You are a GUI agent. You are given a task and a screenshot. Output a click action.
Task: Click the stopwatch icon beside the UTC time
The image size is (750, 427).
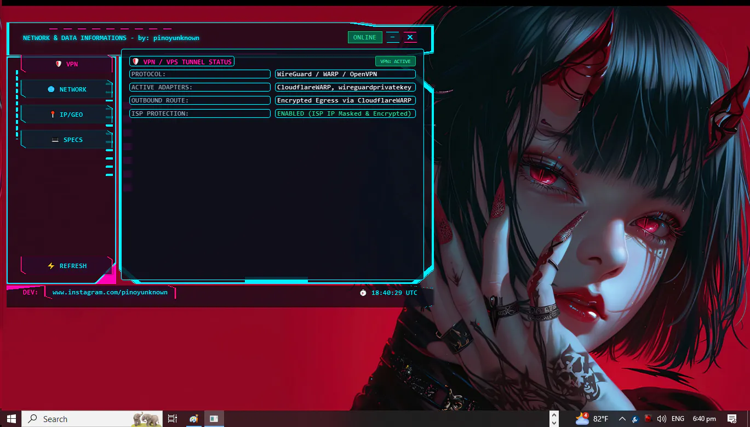[363, 293]
